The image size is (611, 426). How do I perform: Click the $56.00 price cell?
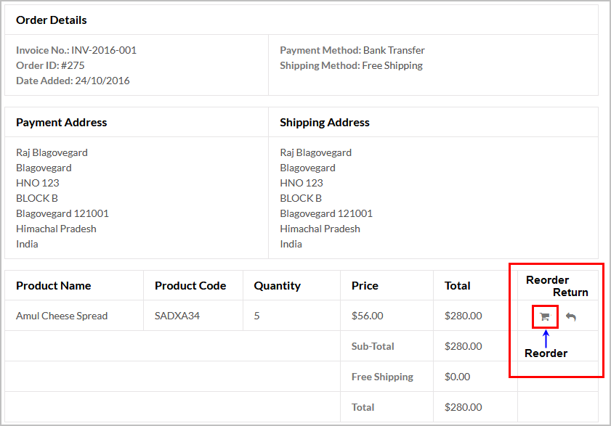367,316
